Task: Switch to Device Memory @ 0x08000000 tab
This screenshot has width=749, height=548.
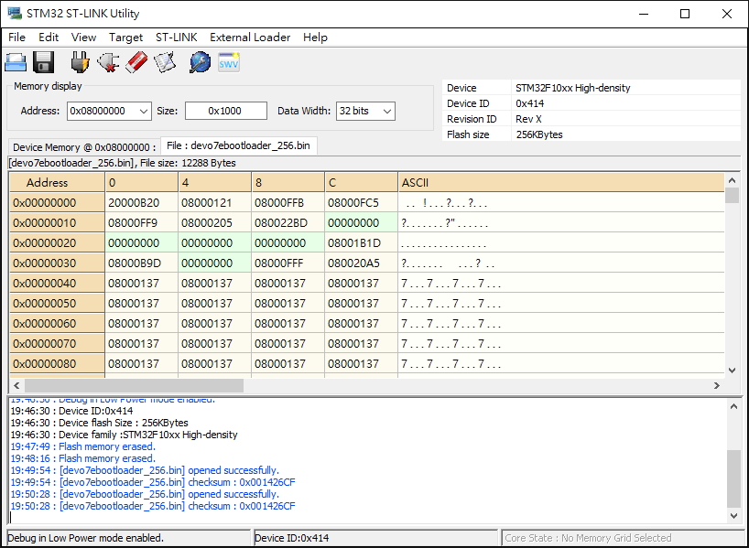Action: [x=84, y=147]
